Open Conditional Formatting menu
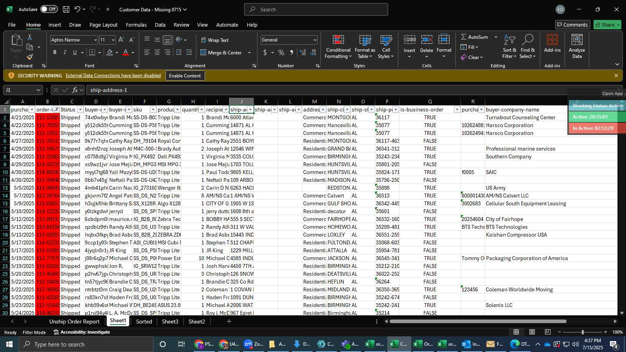The image size is (626, 352). (x=338, y=47)
